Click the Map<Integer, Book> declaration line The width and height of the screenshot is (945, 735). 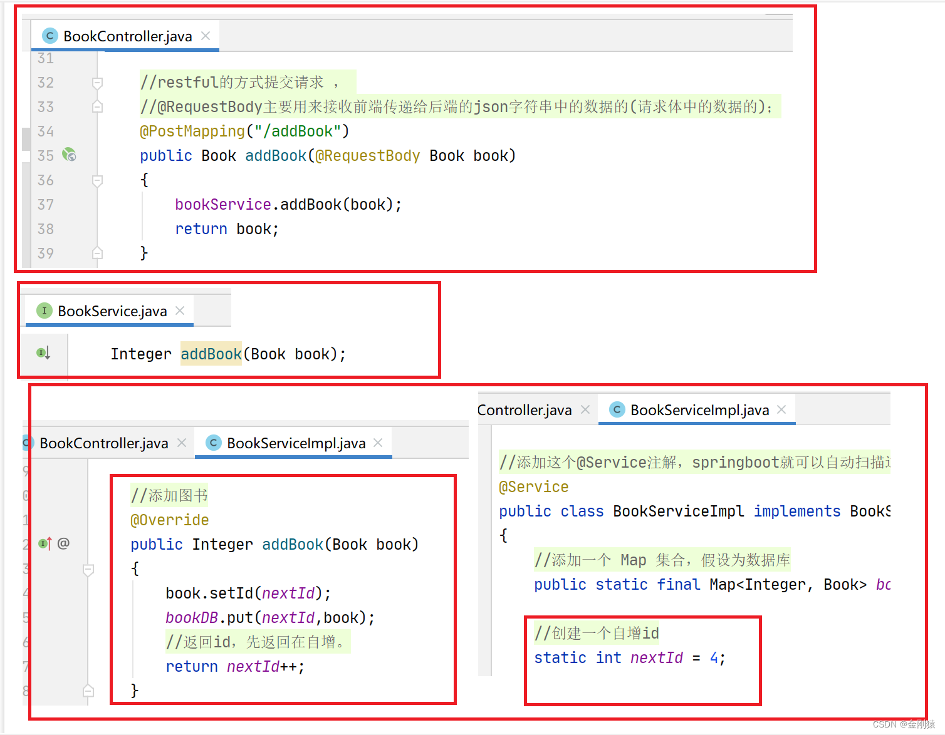coord(712,584)
